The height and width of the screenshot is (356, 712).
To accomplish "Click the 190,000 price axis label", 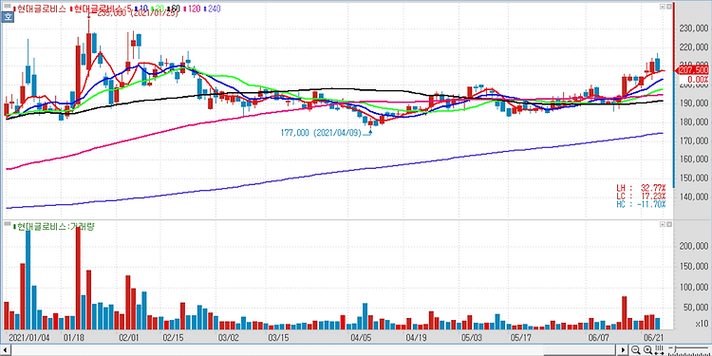I will pyautogui.click(x=693, y=103).
